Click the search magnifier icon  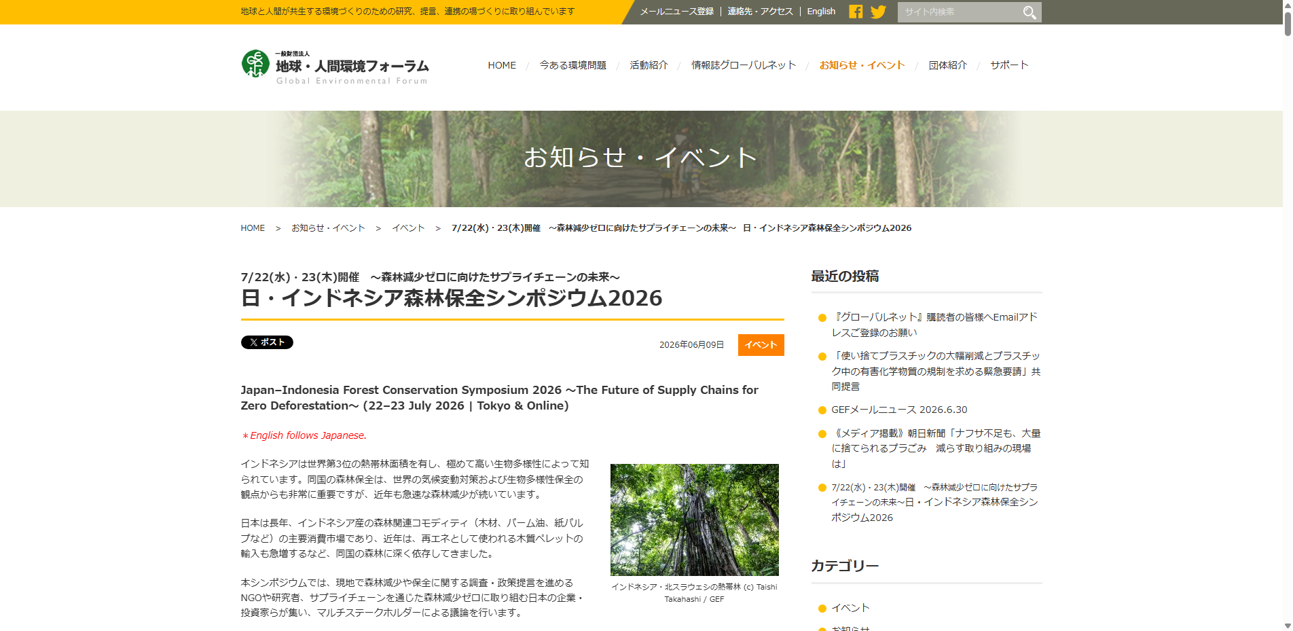1030,12
